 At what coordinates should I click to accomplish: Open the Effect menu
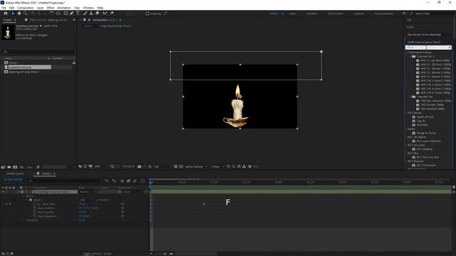pos(51,8)
